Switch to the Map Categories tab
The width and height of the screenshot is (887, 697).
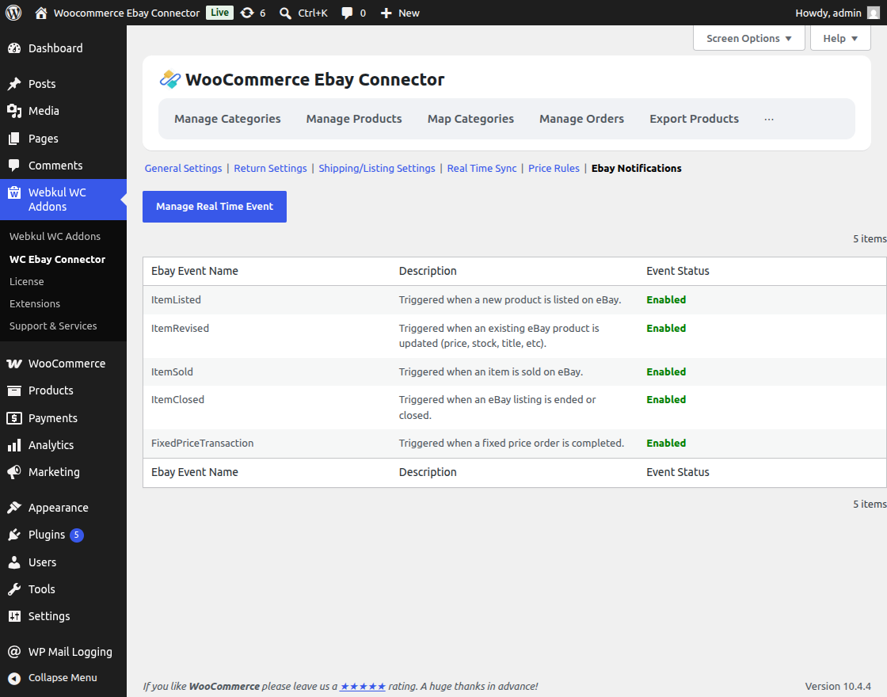coord(470,119)
